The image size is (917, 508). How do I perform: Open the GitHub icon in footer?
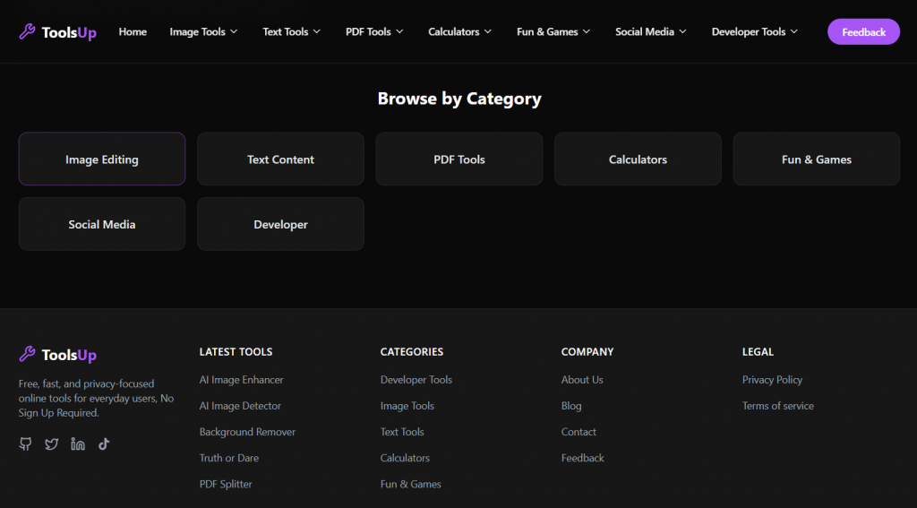[x=26, y=443]
